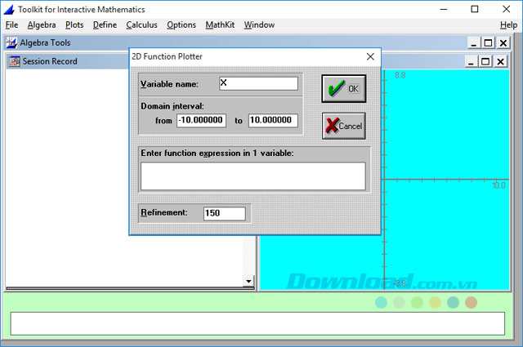Image resolution: width=523 pixels, height=347 pixels.
Task: Click the Session Record scroll-down arrow
Action: (x=248, y=281)
